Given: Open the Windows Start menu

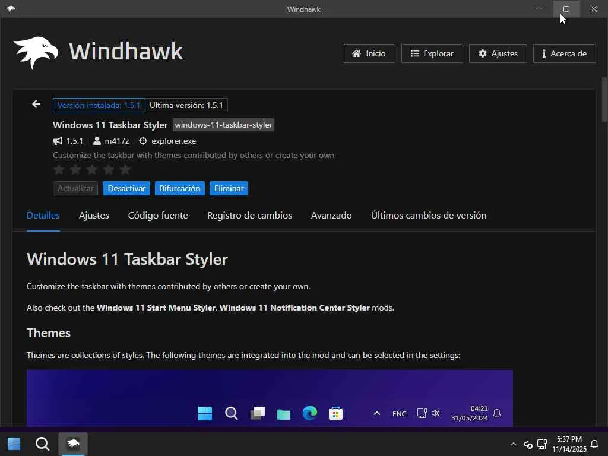Looking at the screenshot, I should (x=14, y=444).
